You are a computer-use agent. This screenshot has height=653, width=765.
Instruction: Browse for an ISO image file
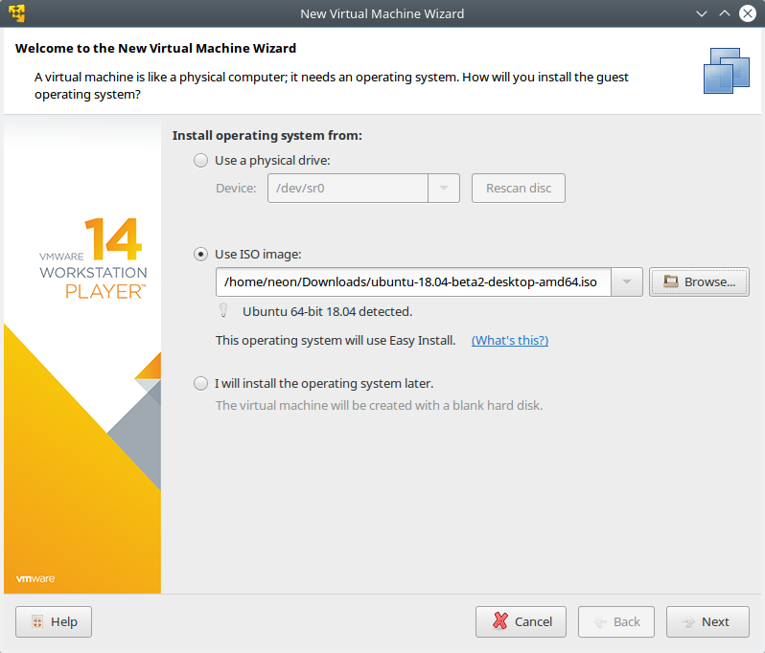(x=699, y=281)
